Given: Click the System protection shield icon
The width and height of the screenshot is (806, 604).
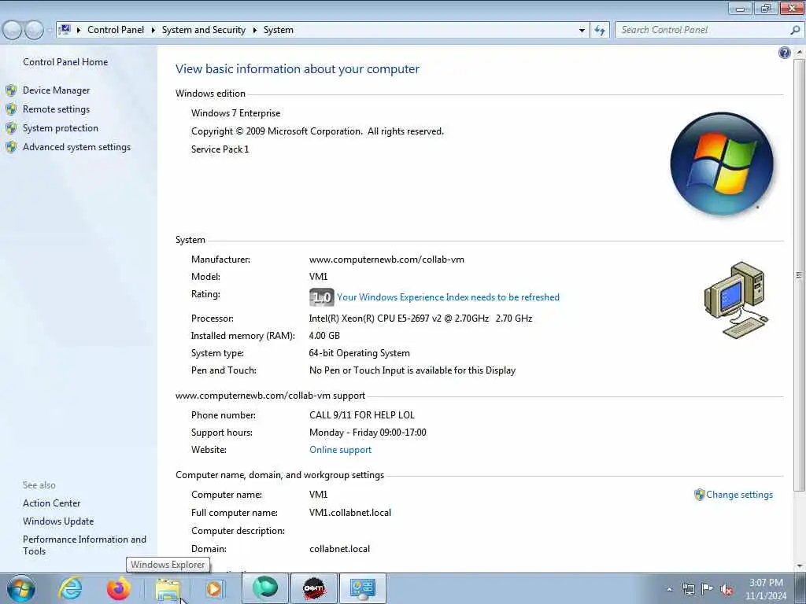Looking at the screenshot, I should (x=11, y=128).
